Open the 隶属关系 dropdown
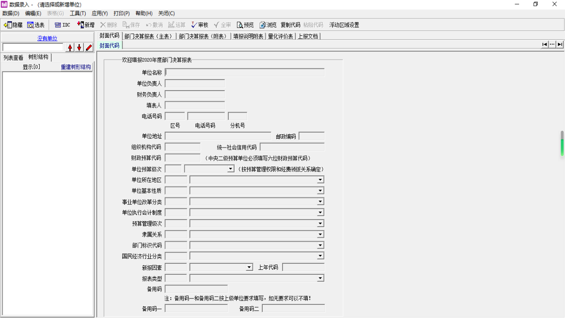 321,234
